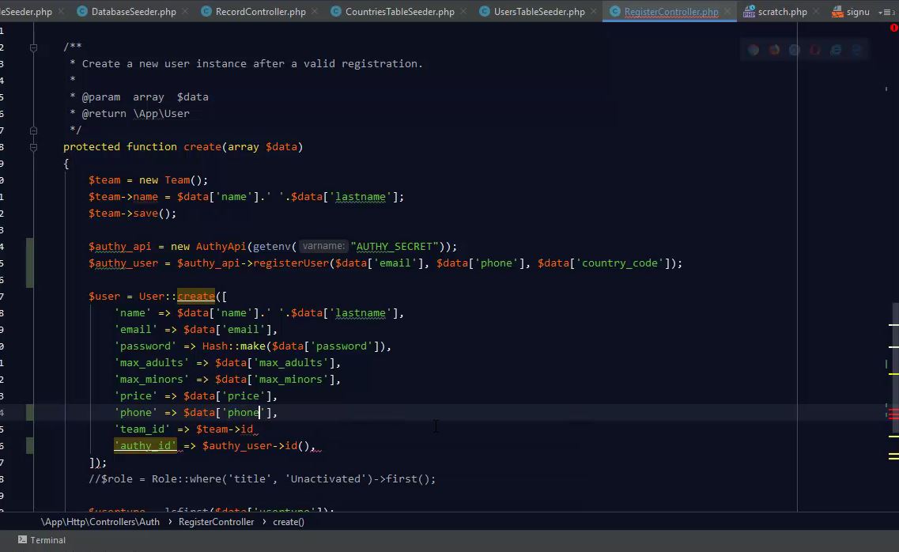
Task: Close the RegisterController.php tab
Action: click(727, 12)
